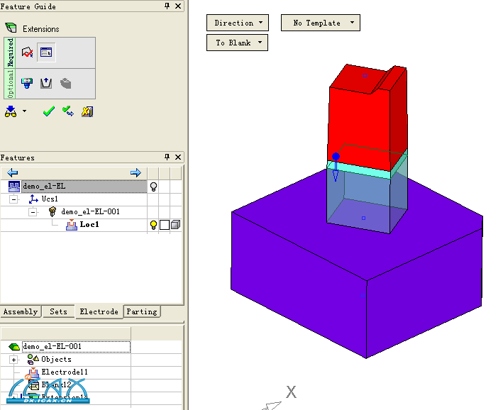Click the demo_el-EL electrode icon
This screenshot has height=410, width=503.
click(13, 186)
